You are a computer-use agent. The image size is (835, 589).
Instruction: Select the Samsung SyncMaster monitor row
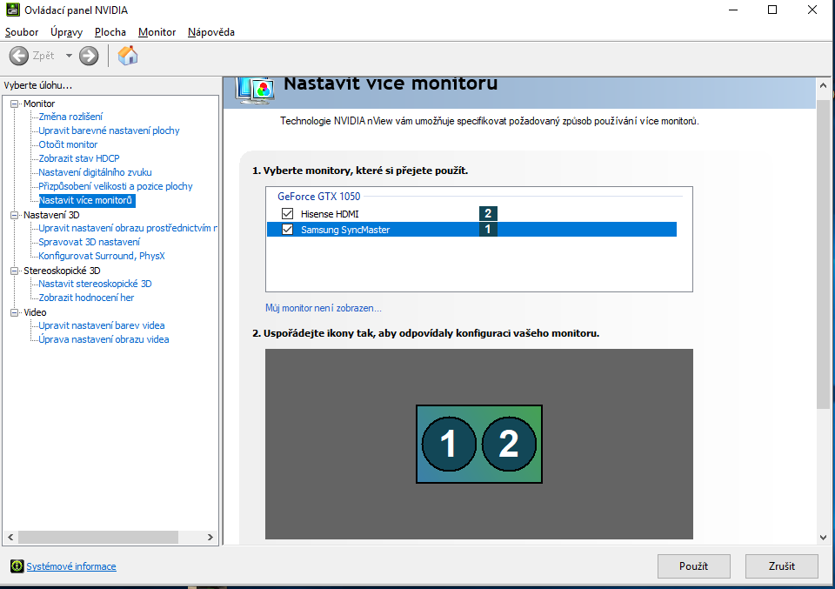tap(471, 230)
